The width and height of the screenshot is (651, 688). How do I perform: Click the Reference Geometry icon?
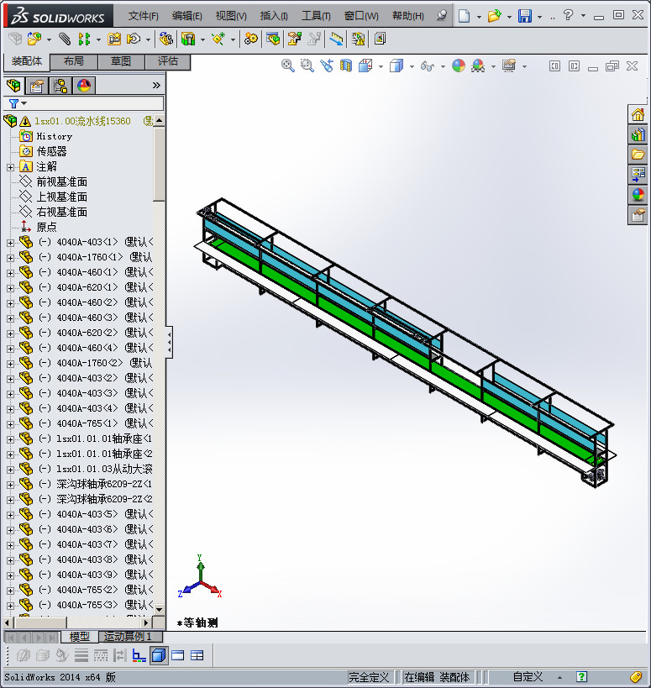[218, 39]
